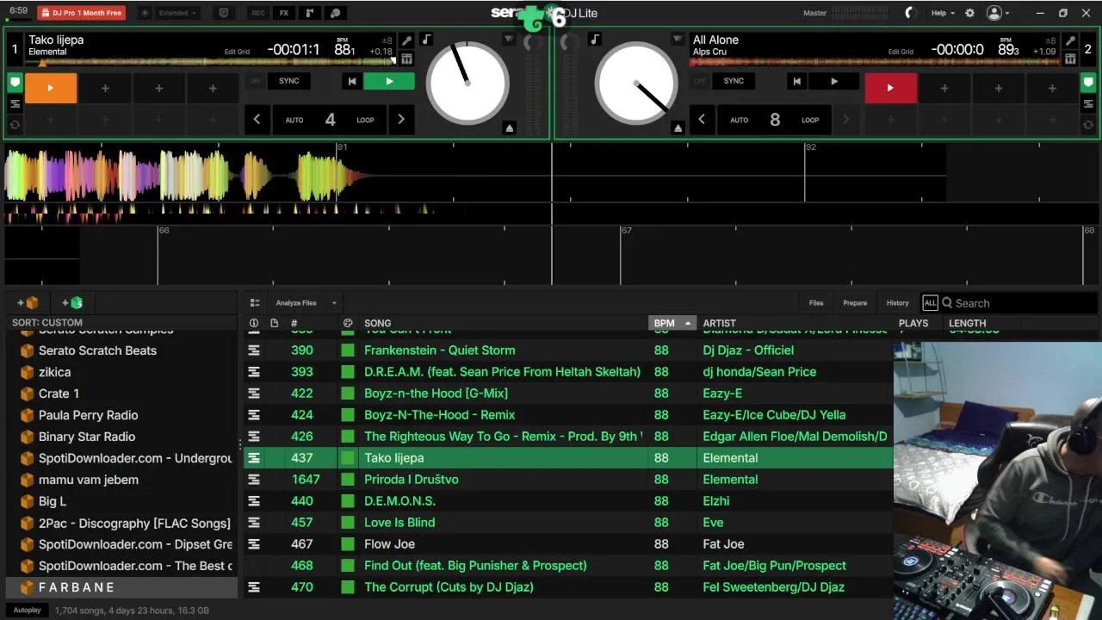Click deck 1 pad-mode grid icon
Image resolution: width=1102 pixels, height=620 pixels.
coord(406,59)
